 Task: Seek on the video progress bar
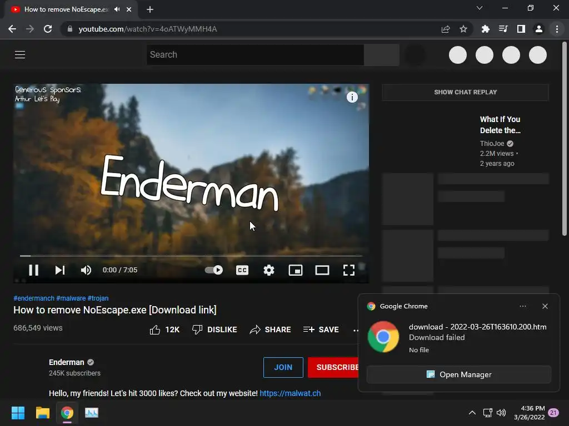(191, 256)
